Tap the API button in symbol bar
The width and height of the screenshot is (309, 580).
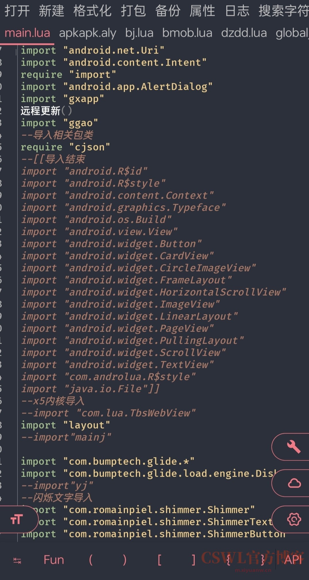(293, 560)
